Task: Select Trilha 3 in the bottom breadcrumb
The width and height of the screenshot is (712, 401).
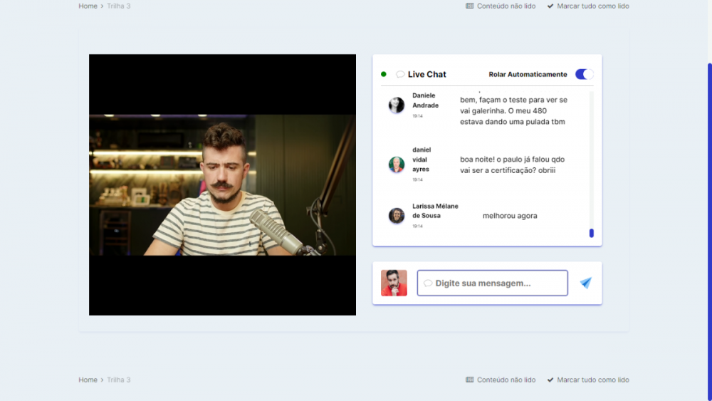Action: point(119,380)
